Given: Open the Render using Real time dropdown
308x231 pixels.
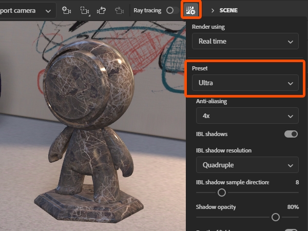Looking at the screenshot, I should pyautogui.click(x=245, y=41).
